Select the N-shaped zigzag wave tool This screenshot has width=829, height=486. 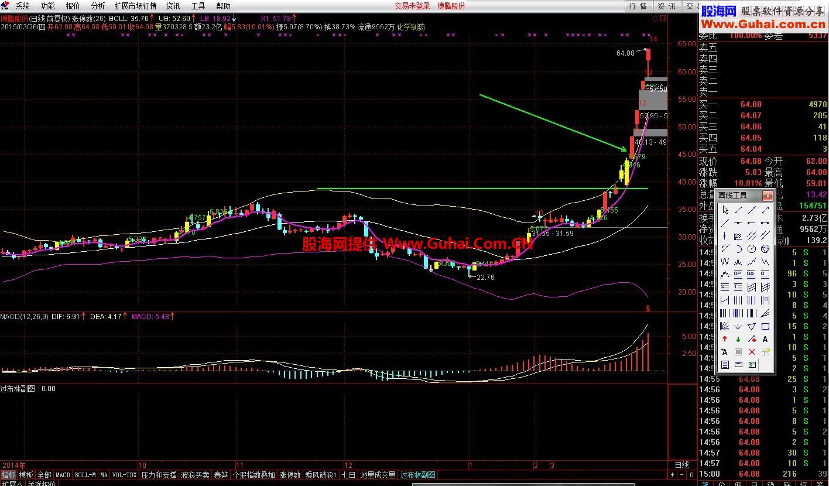pyautogui.click(x=765, y=262)
